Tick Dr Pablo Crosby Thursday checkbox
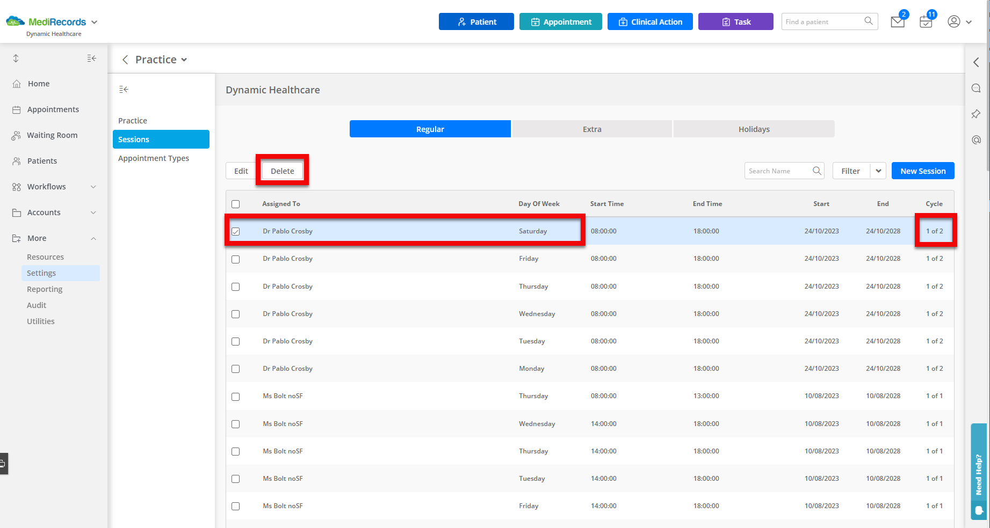 236,287
